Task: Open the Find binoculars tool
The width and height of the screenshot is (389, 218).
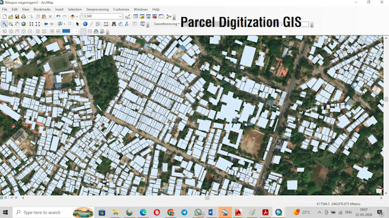Action: (114, 24)
